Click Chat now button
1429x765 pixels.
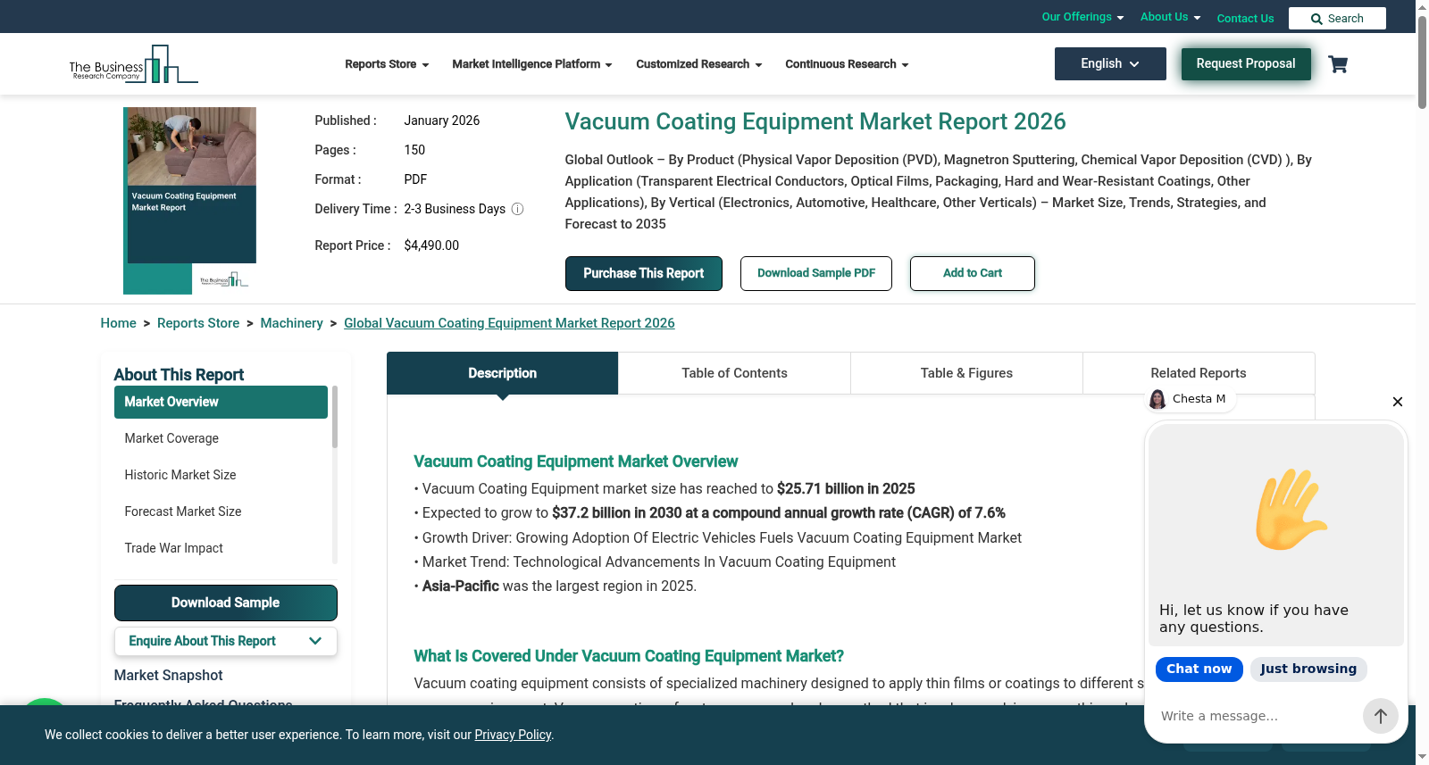(x=1199, y=669)
